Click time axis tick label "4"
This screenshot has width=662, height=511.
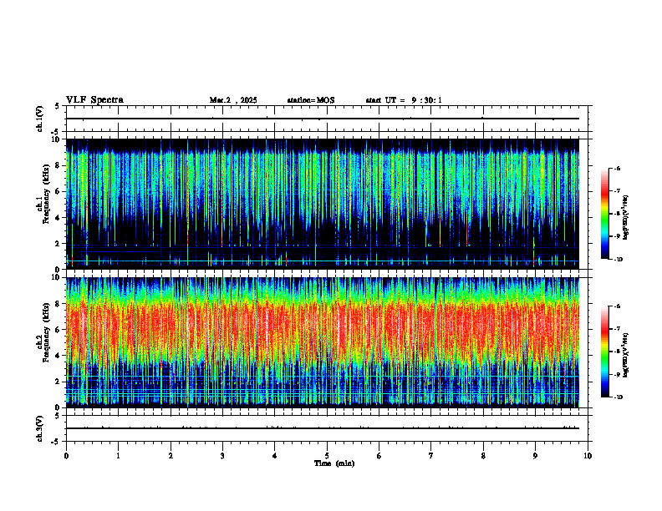(274, 456)
